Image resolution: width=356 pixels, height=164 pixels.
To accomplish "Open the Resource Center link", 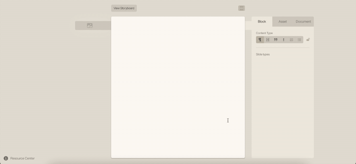I will (22, 158).
